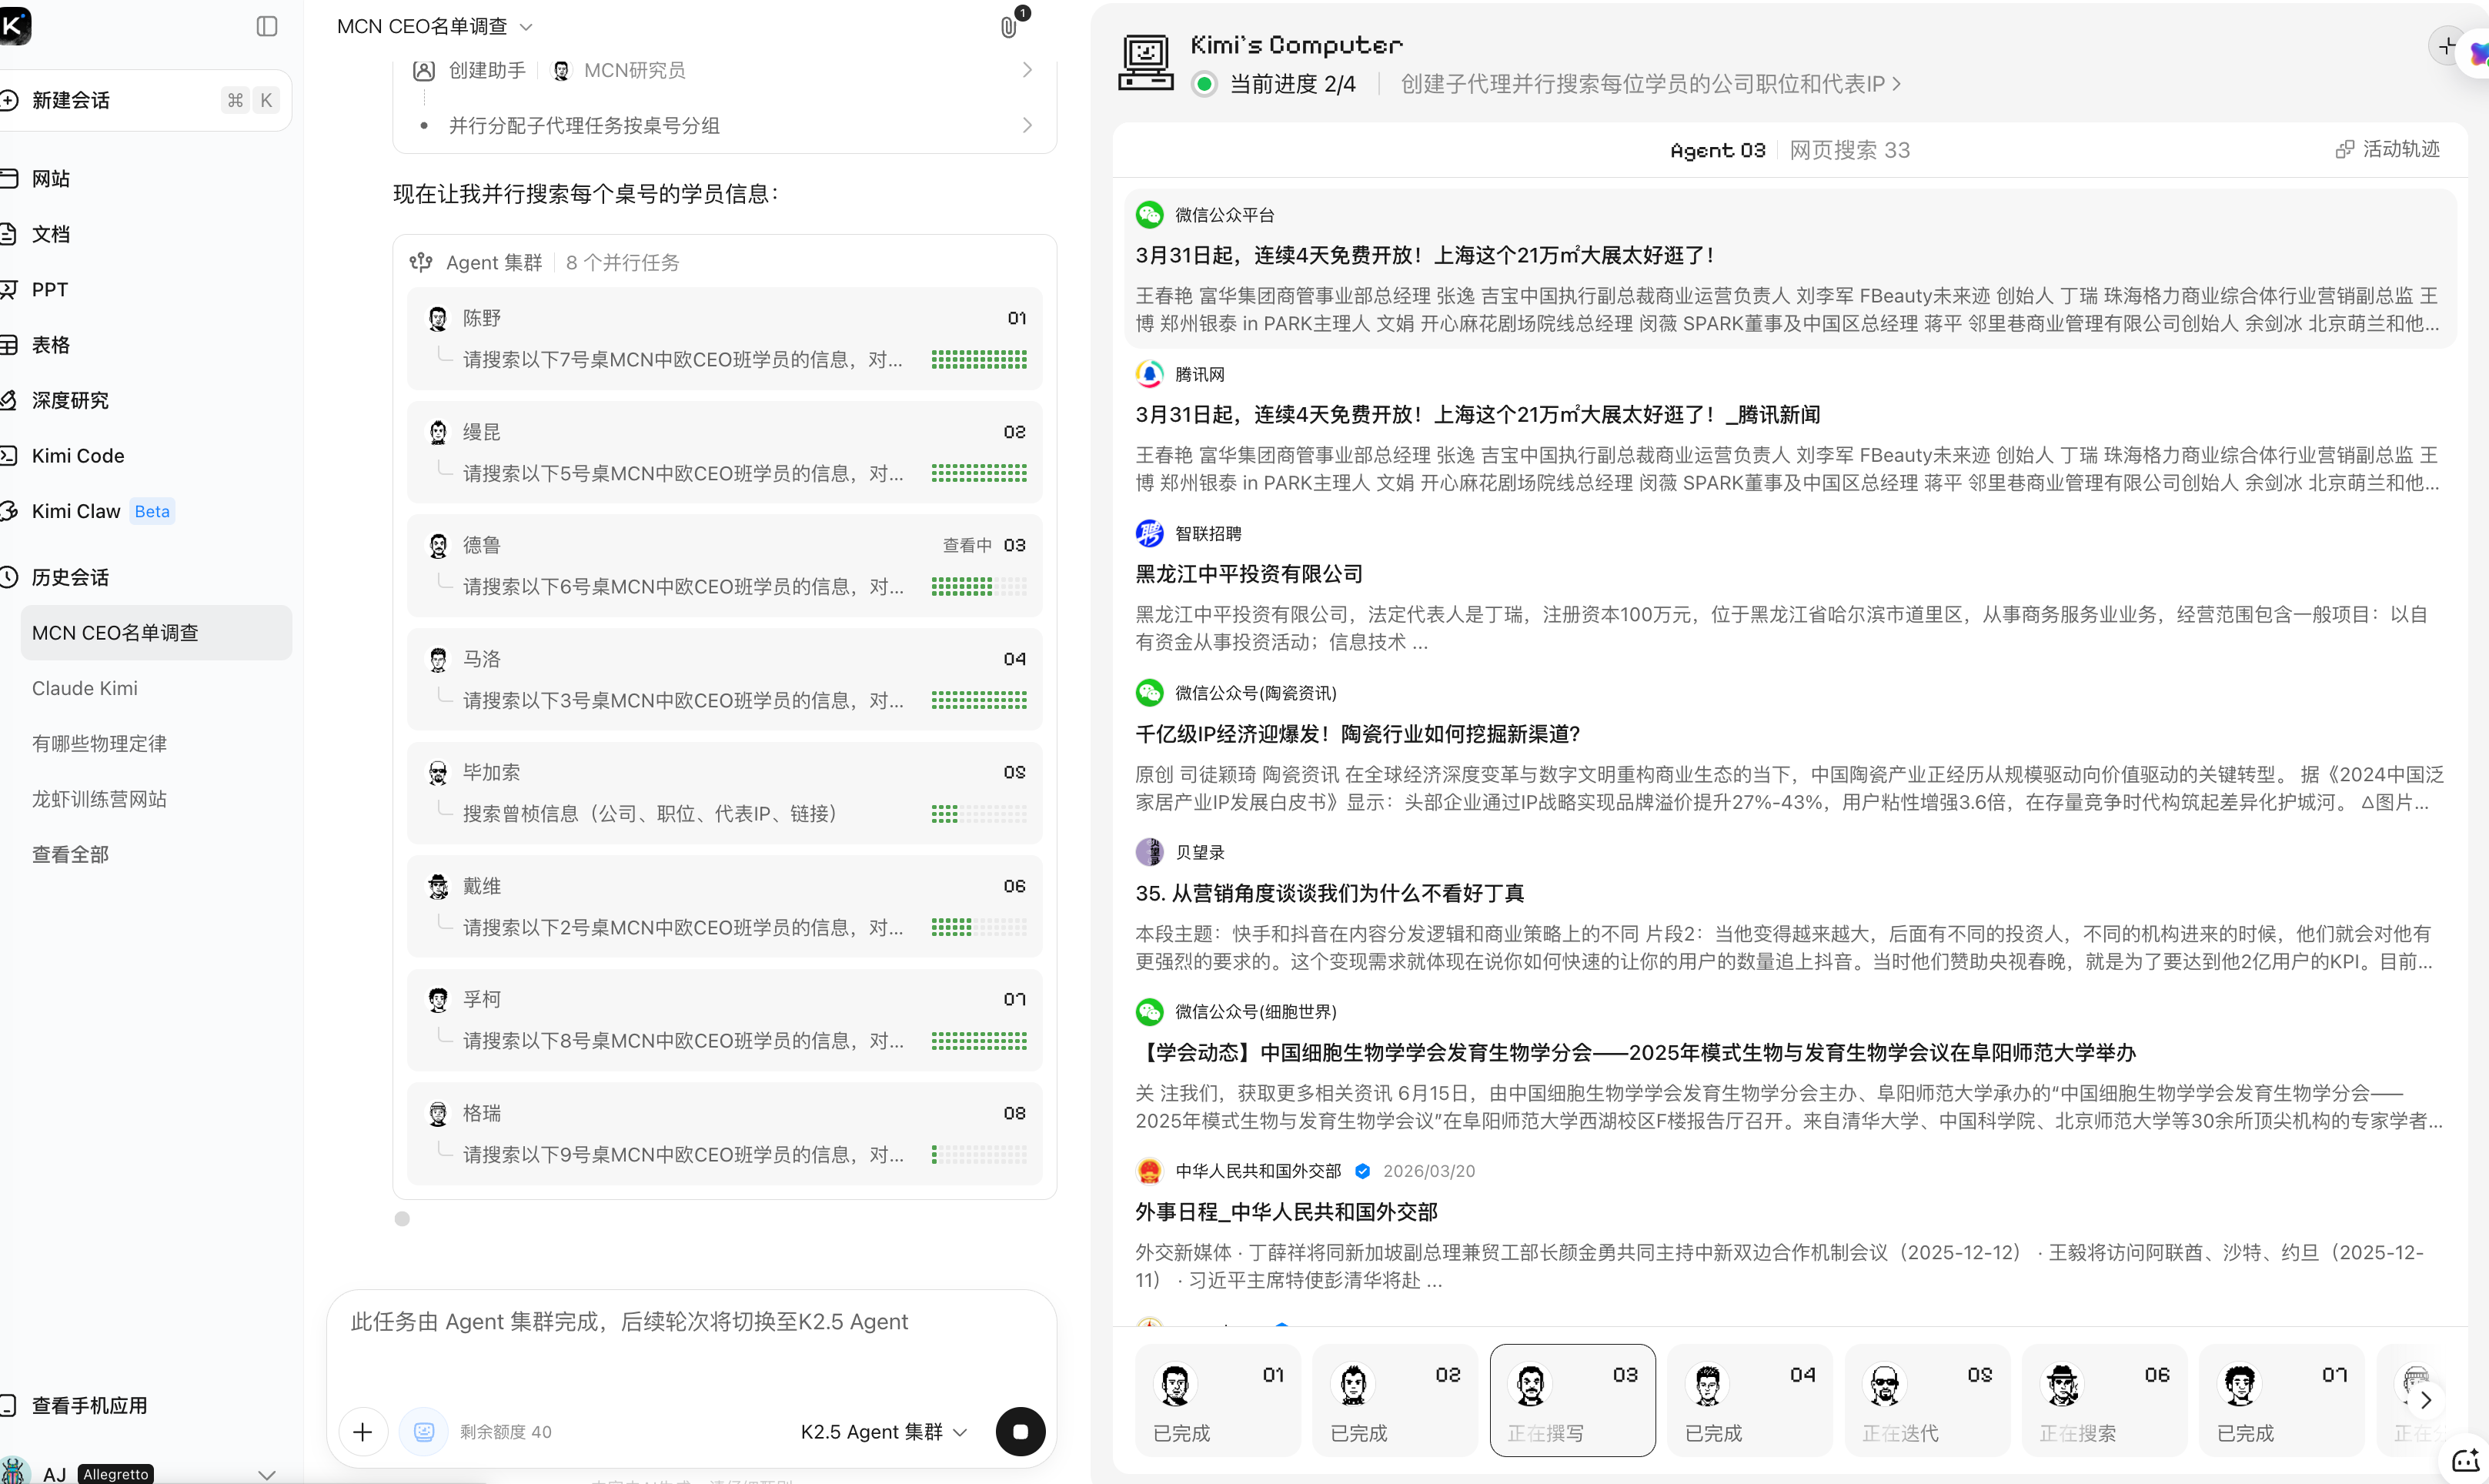Image resolution: width=2489 pixels, height=1484 pixels.
Task: Open the 活动轨迹 activity trail
Action: (x=2388, y=149)
